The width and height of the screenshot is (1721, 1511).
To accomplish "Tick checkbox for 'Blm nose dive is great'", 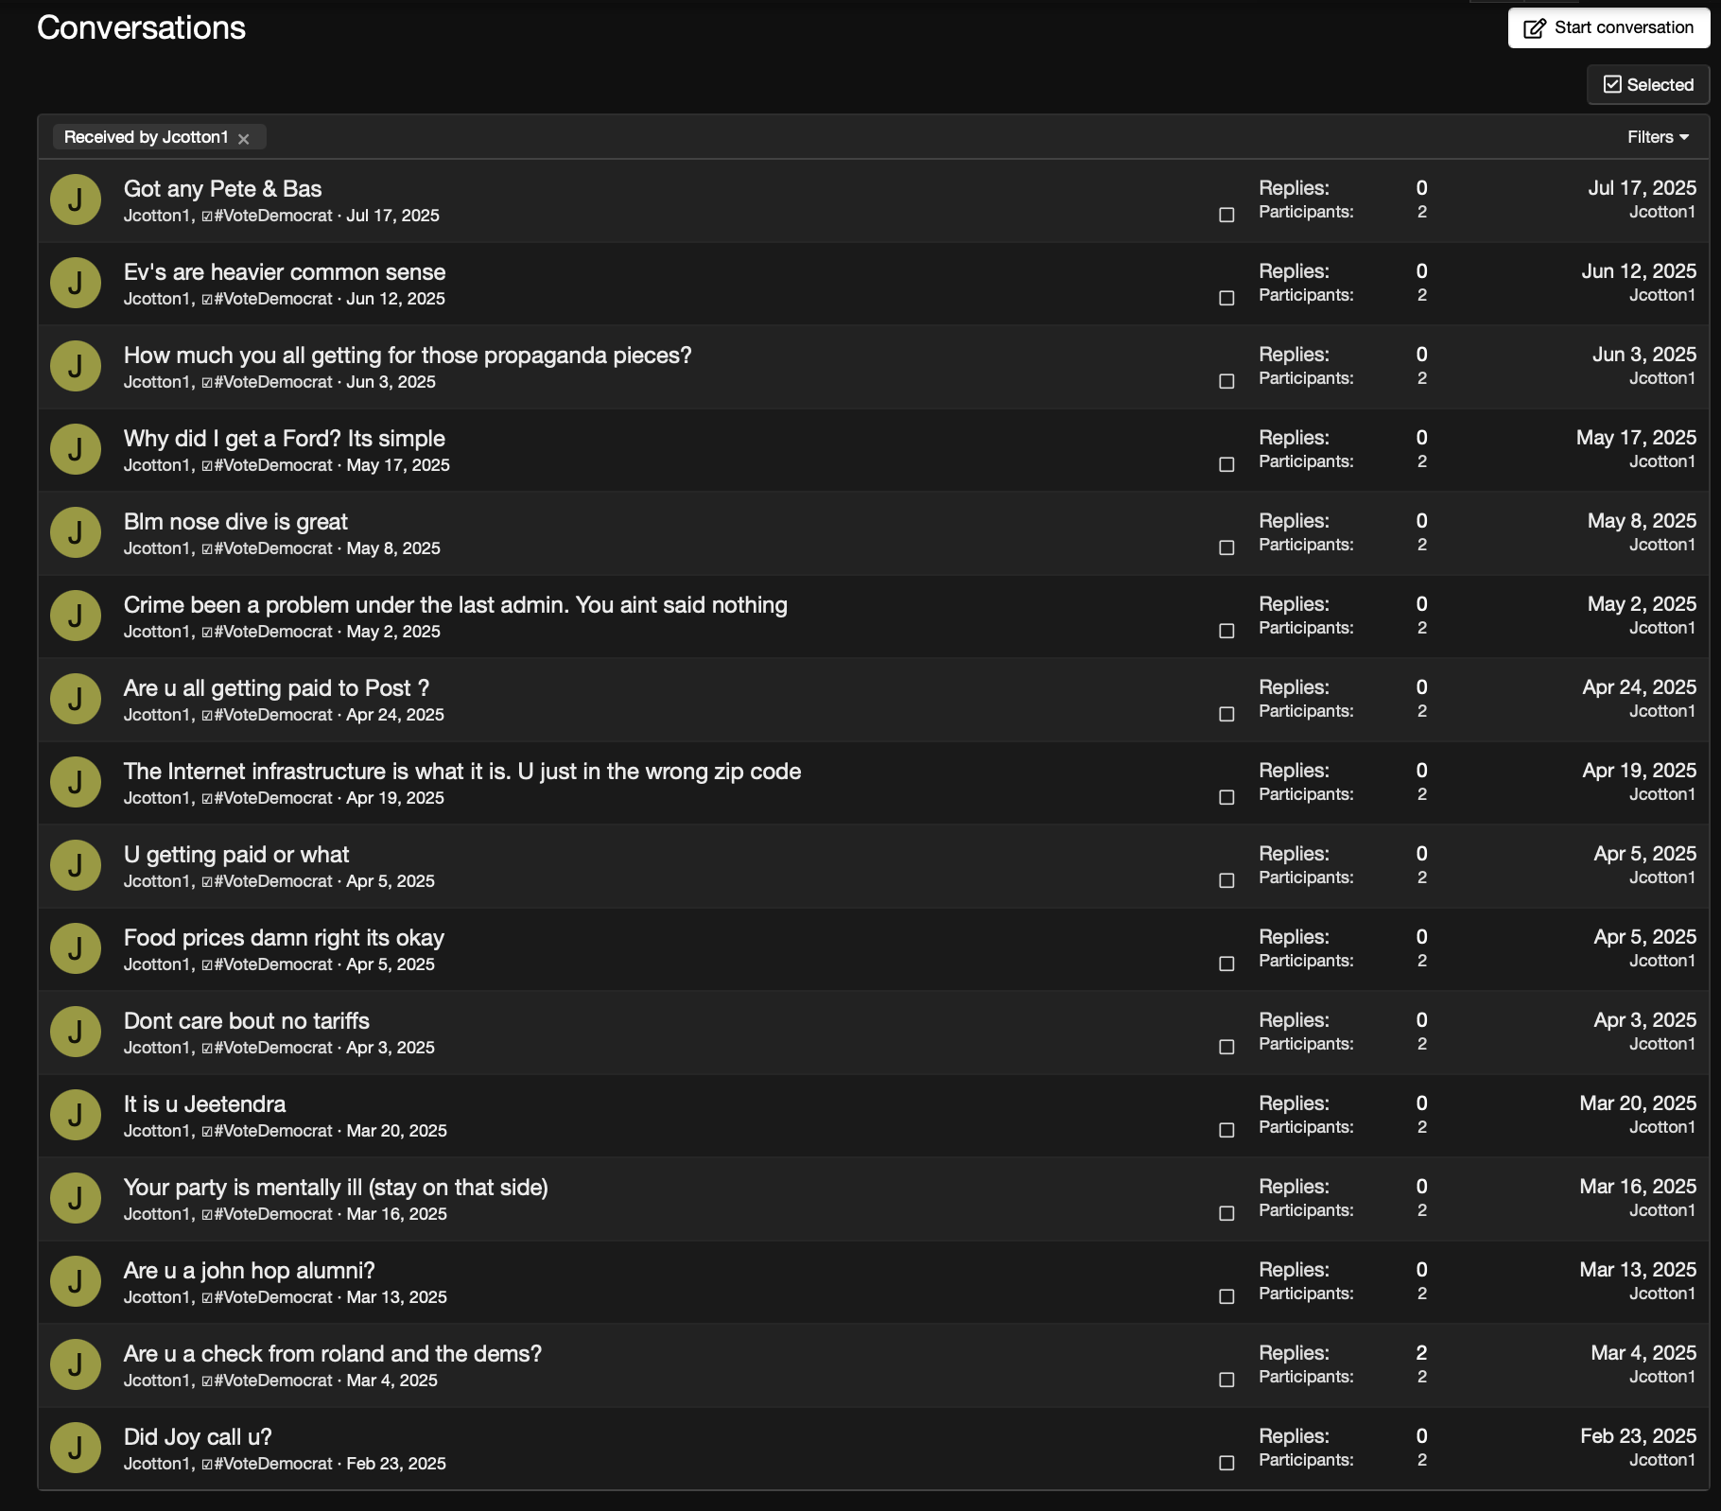I will 1226,547.
